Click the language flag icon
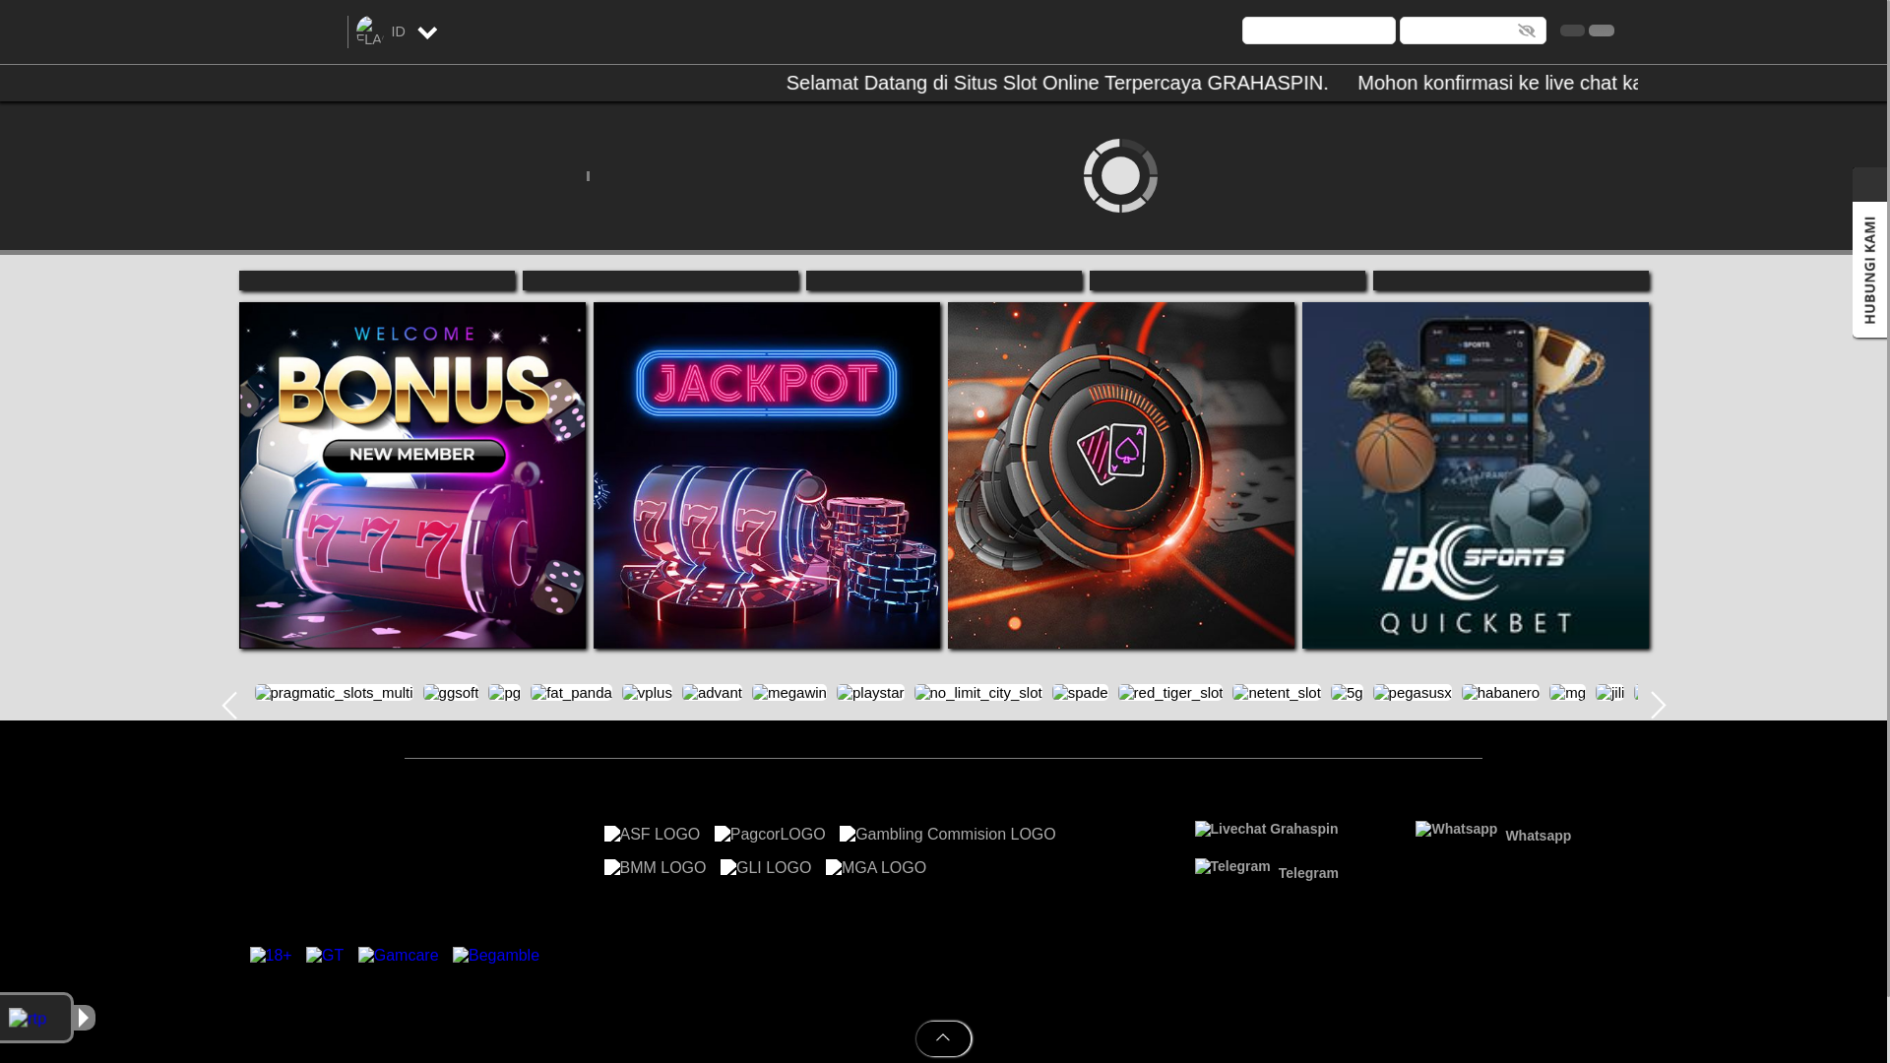1890x1063 pixels. (x=369, y=31)
